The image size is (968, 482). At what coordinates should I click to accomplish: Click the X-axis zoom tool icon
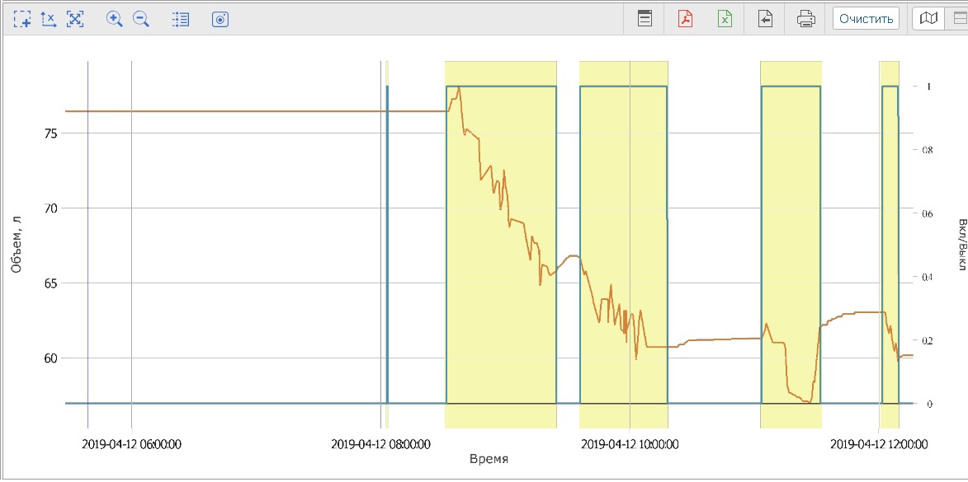click(49, 19)
